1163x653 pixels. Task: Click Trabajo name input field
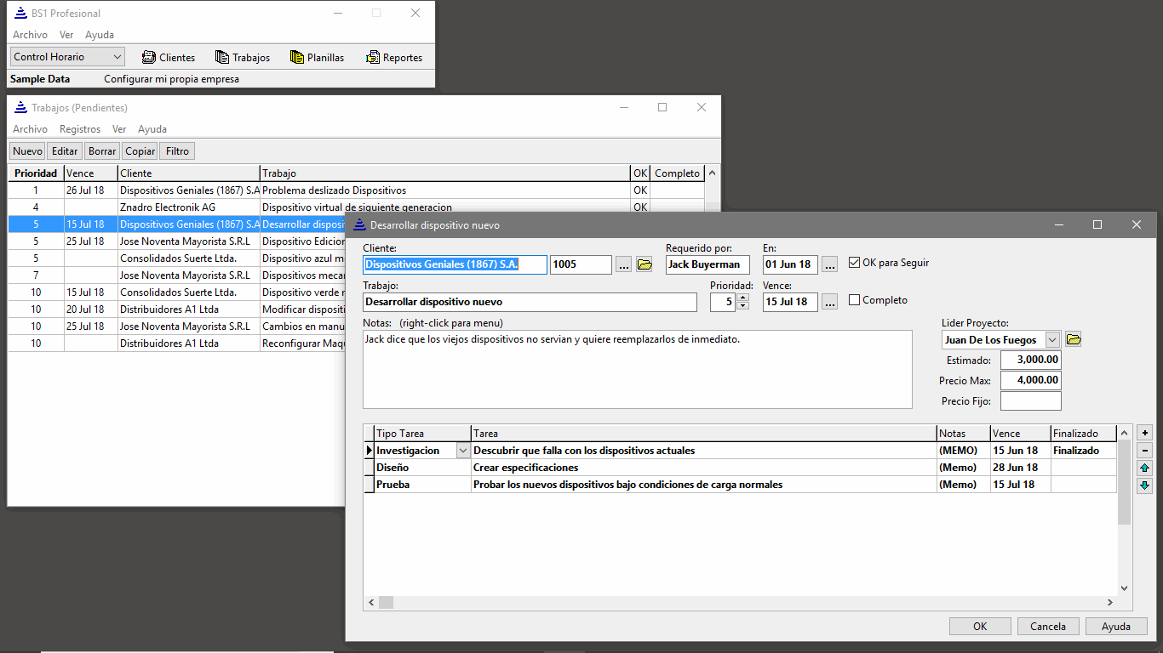point(530,302)
